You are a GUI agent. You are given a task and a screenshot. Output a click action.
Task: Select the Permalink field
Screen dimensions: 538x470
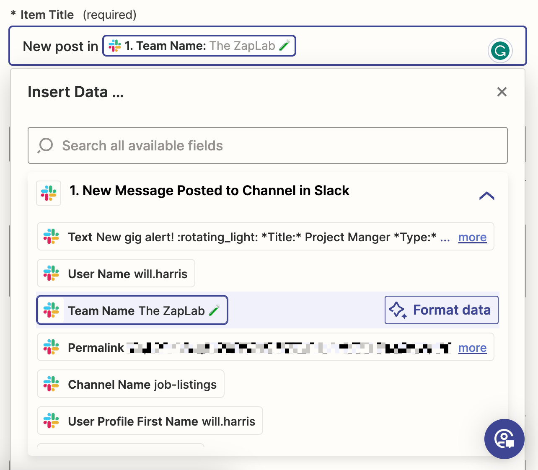click(266, 347)
